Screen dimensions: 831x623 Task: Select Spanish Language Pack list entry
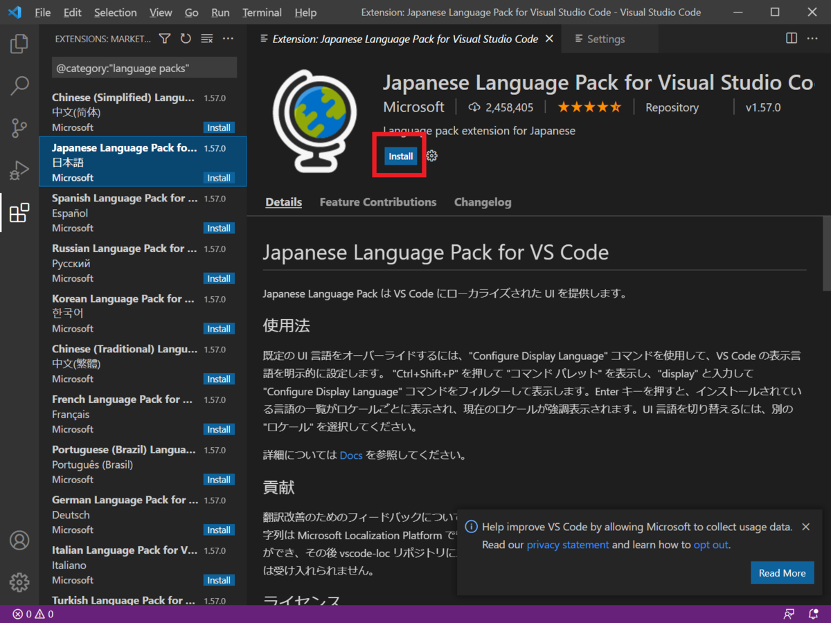143,213
